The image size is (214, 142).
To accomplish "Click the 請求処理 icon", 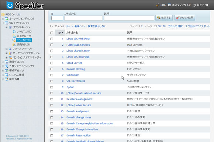I will 7,79.
